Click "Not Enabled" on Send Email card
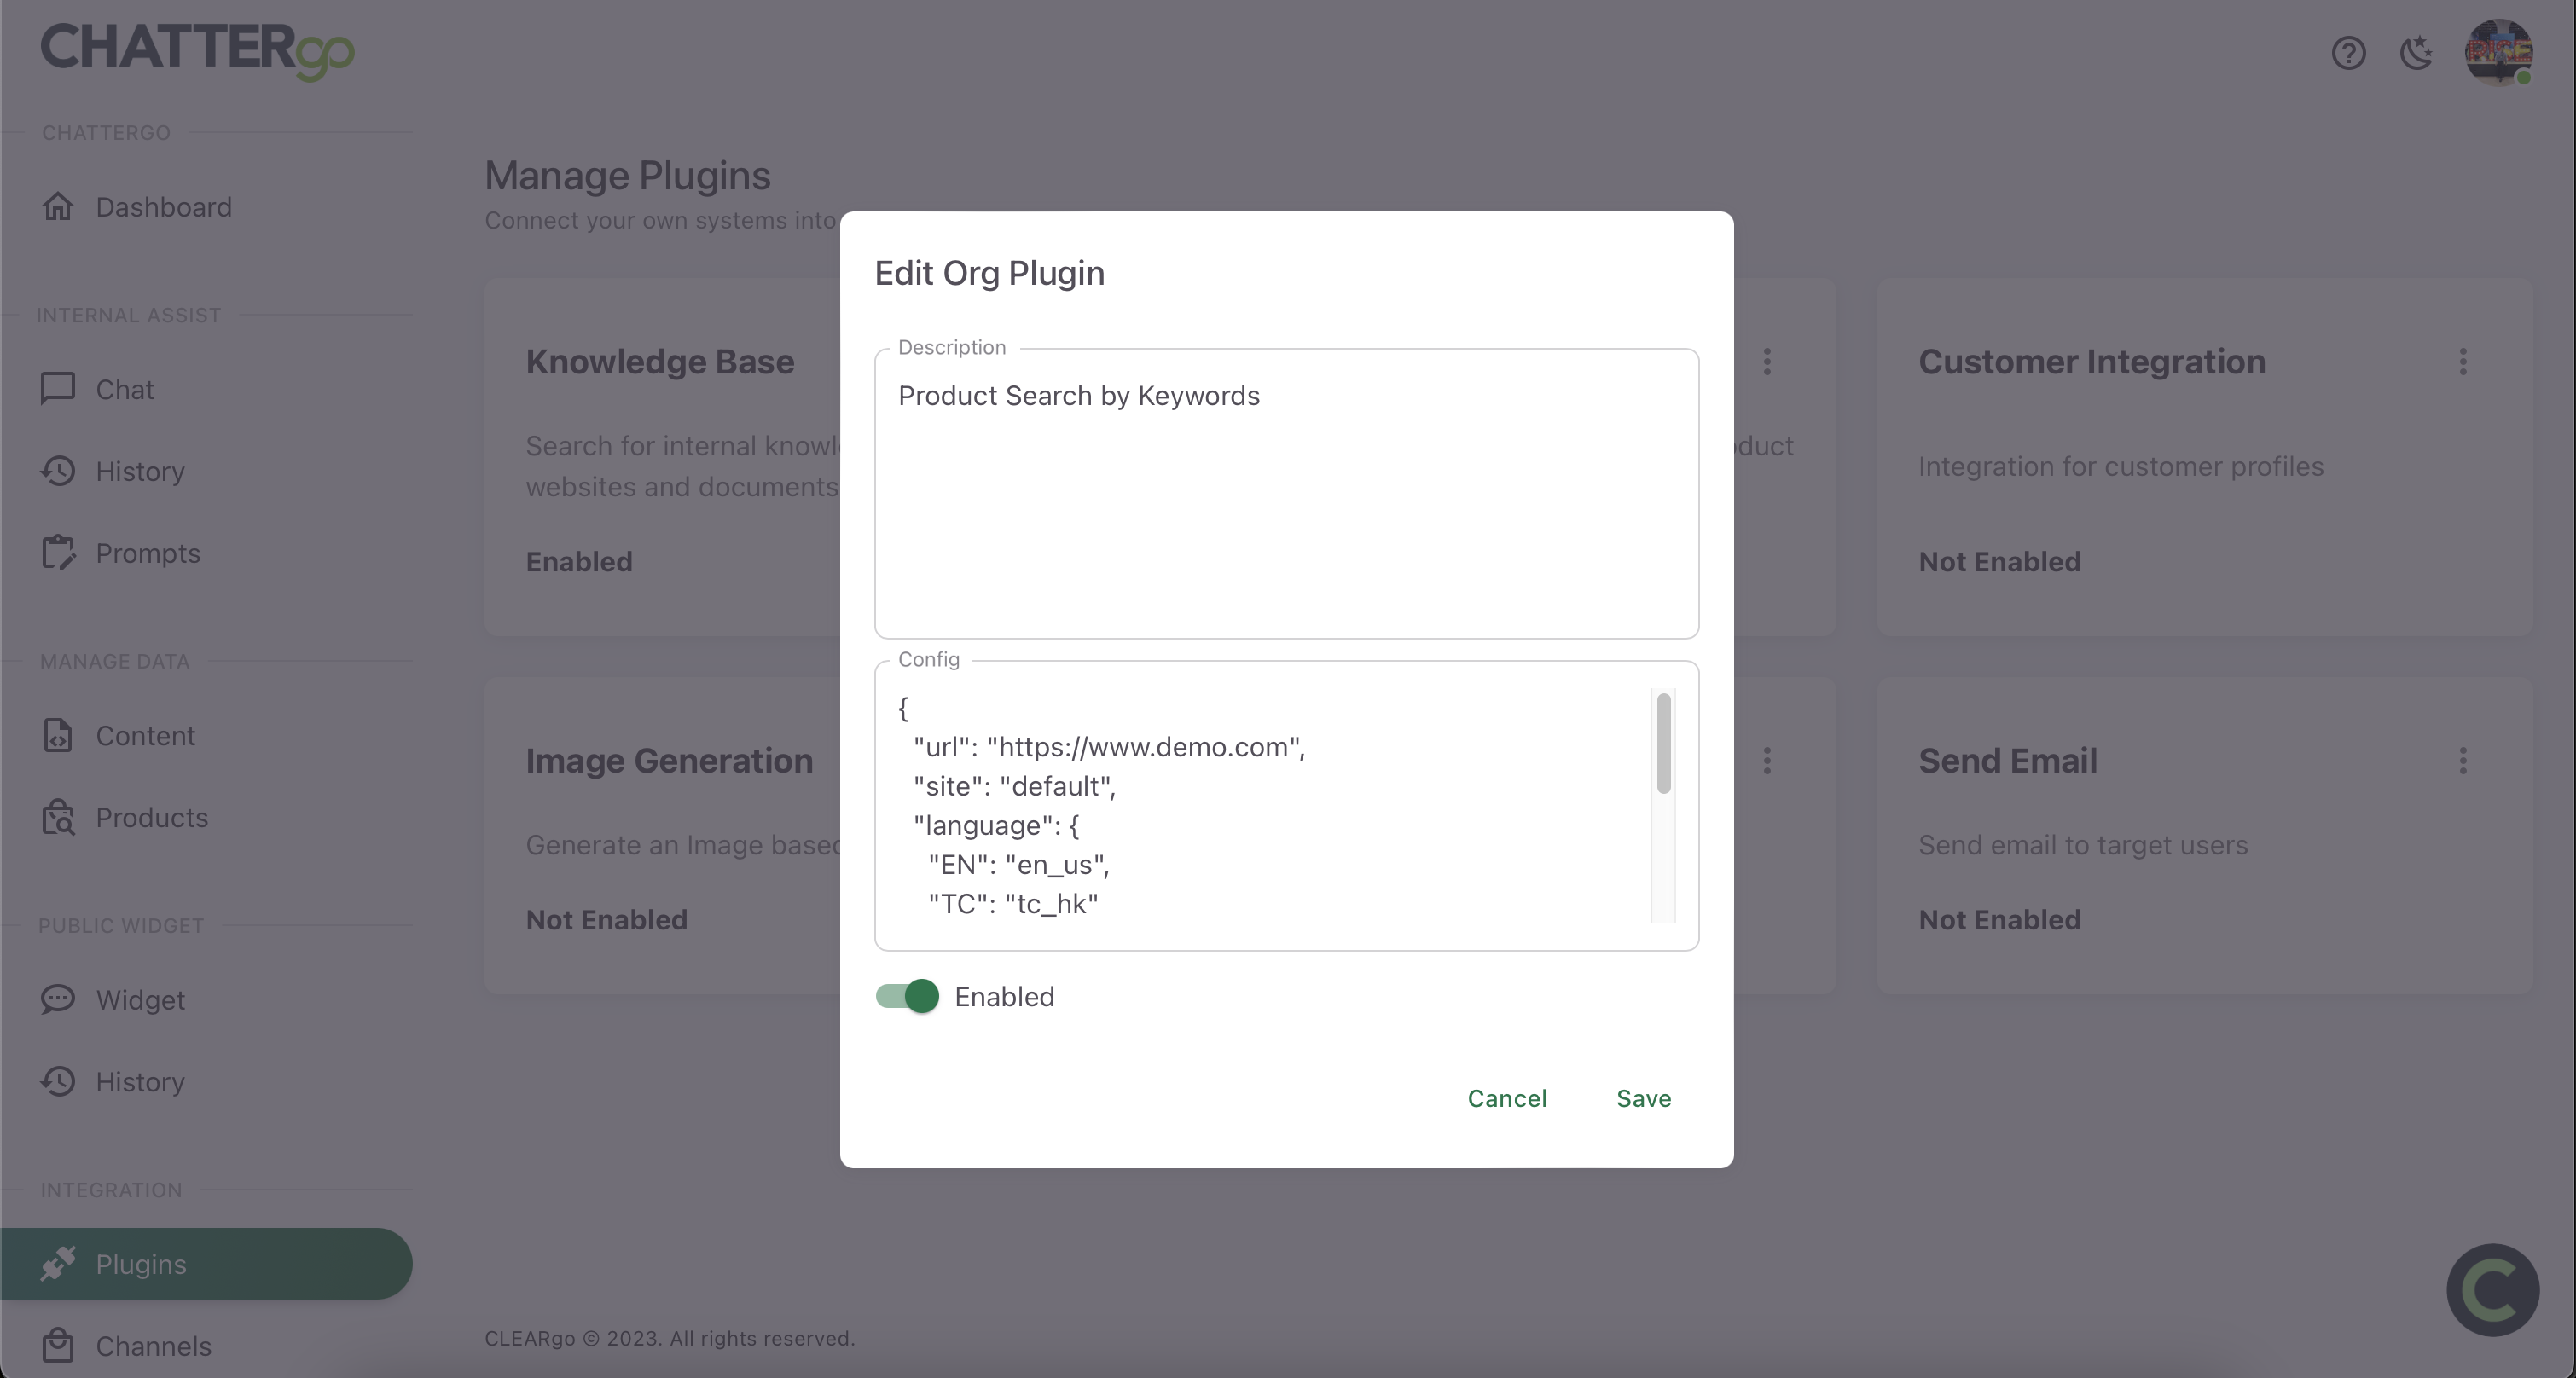 pyautogui.click(x=2000, y=920)
